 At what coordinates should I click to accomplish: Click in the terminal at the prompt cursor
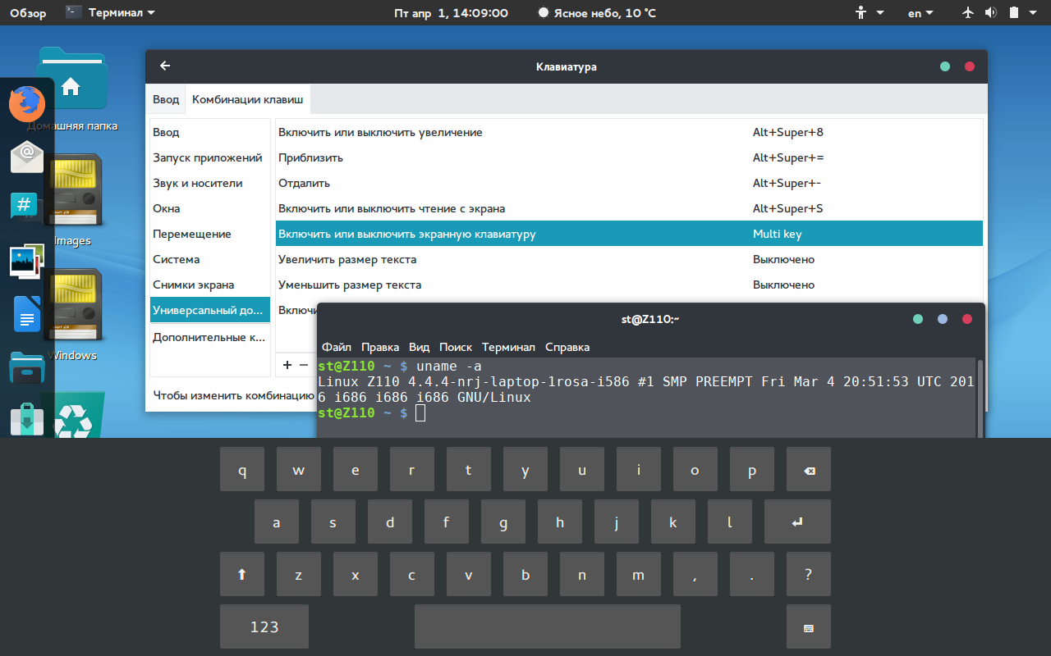click(x=420, y=413)
